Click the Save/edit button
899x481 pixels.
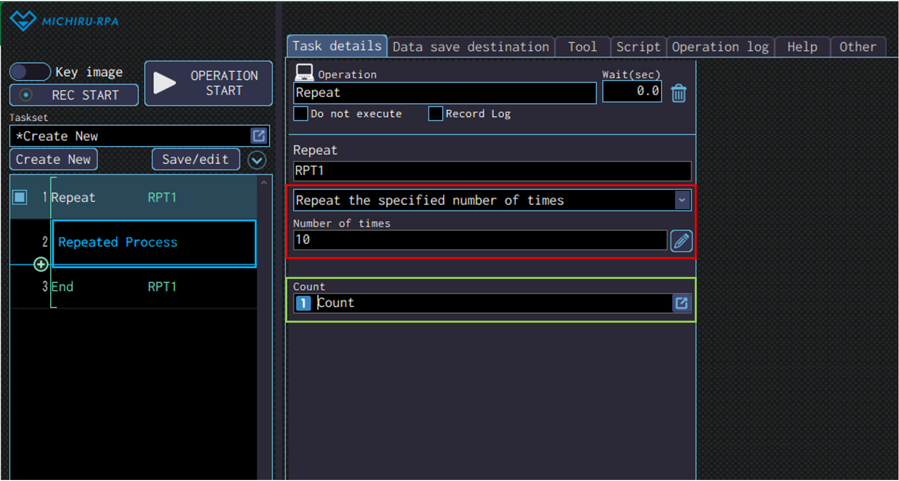point(195,159)
